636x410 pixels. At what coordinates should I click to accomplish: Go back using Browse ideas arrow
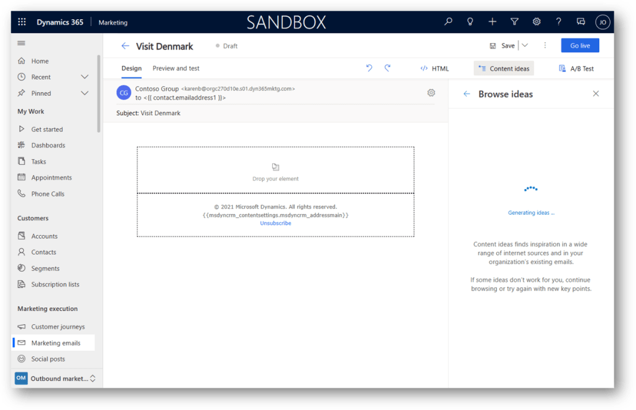[x=467, y=94]
